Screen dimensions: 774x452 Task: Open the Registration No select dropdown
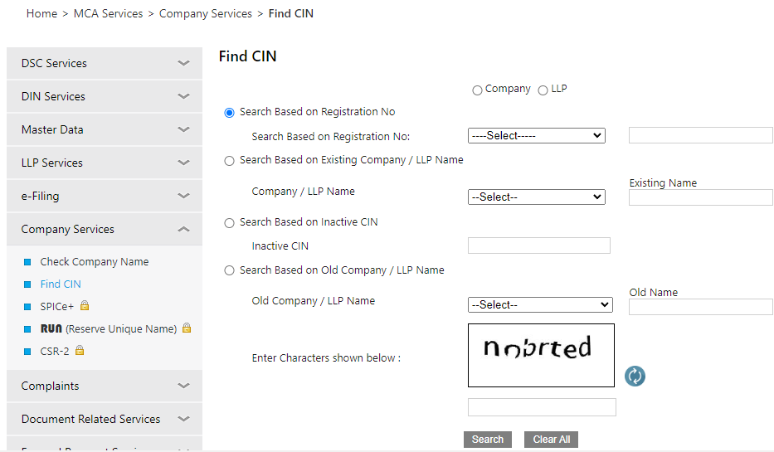pyautogui.click(x=536, y=136)
